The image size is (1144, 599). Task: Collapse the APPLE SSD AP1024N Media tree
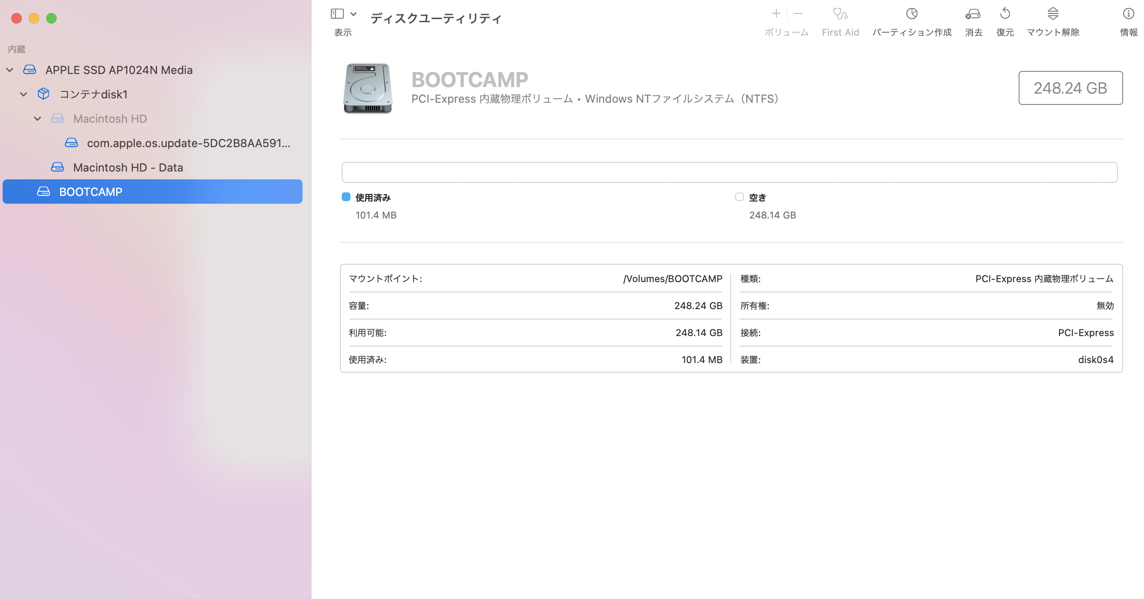[x=10, y=70]
